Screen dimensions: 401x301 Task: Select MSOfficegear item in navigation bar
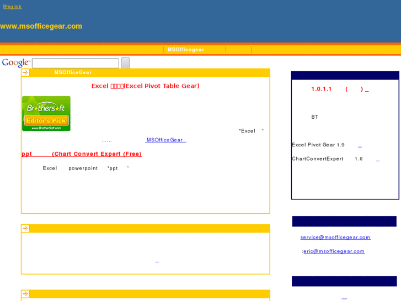[186, 50]
